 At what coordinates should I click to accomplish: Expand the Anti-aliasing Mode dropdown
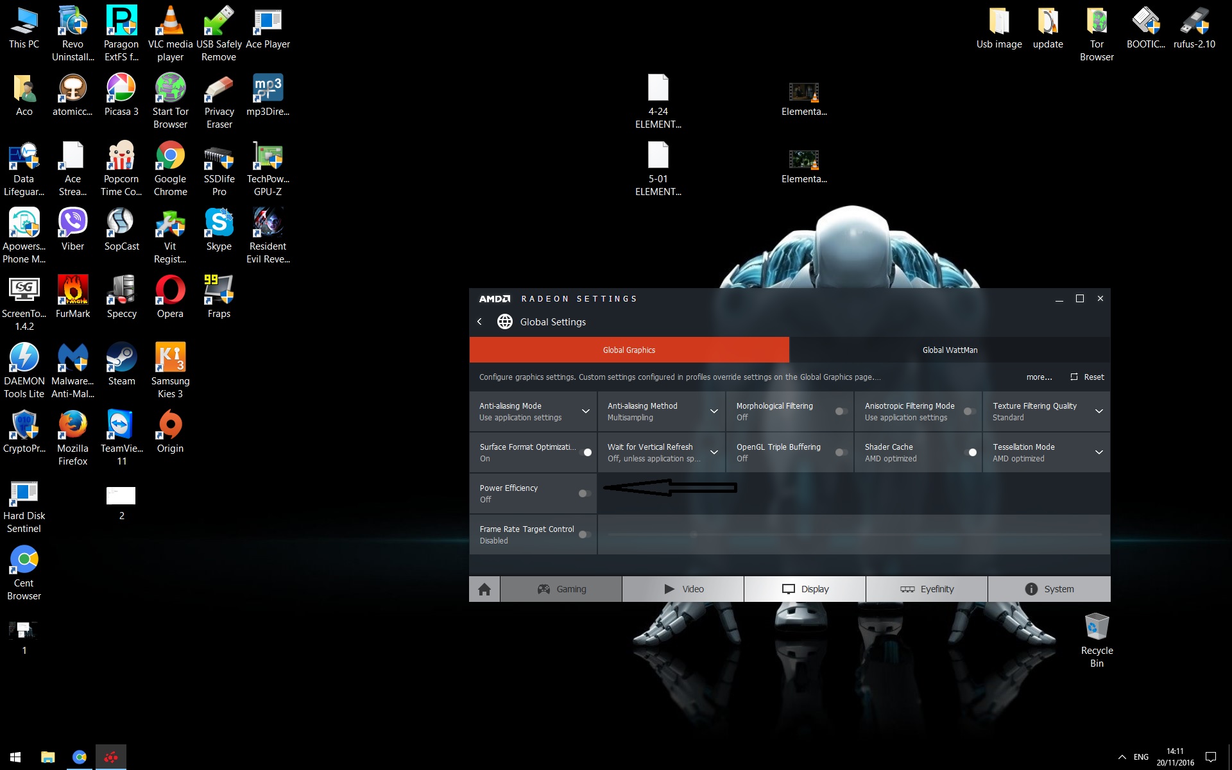tap(585, 411)
